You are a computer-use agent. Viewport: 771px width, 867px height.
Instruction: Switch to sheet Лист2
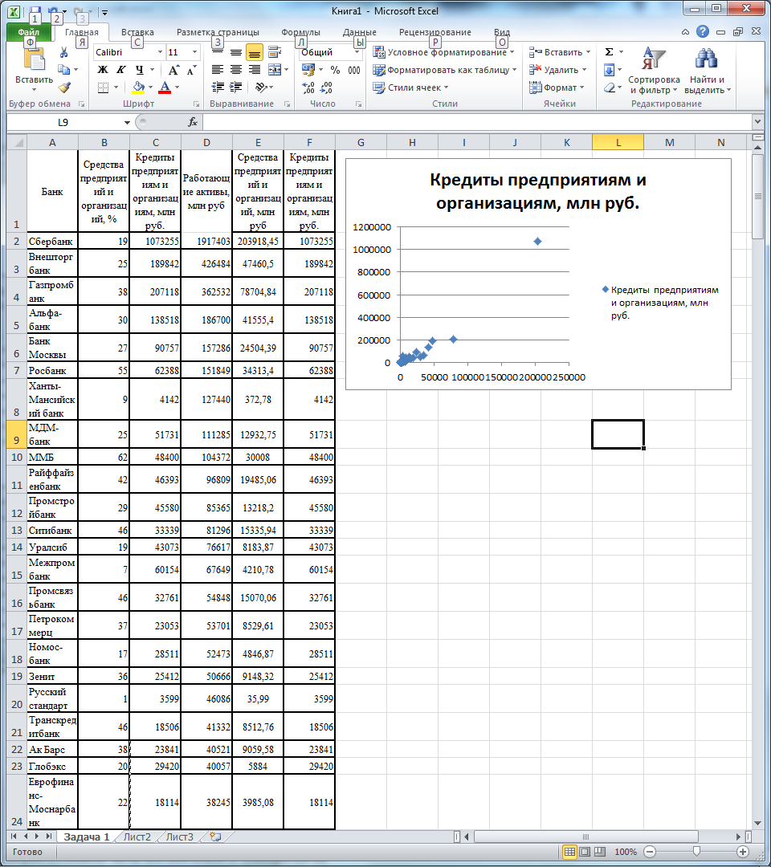coord(137,836)
